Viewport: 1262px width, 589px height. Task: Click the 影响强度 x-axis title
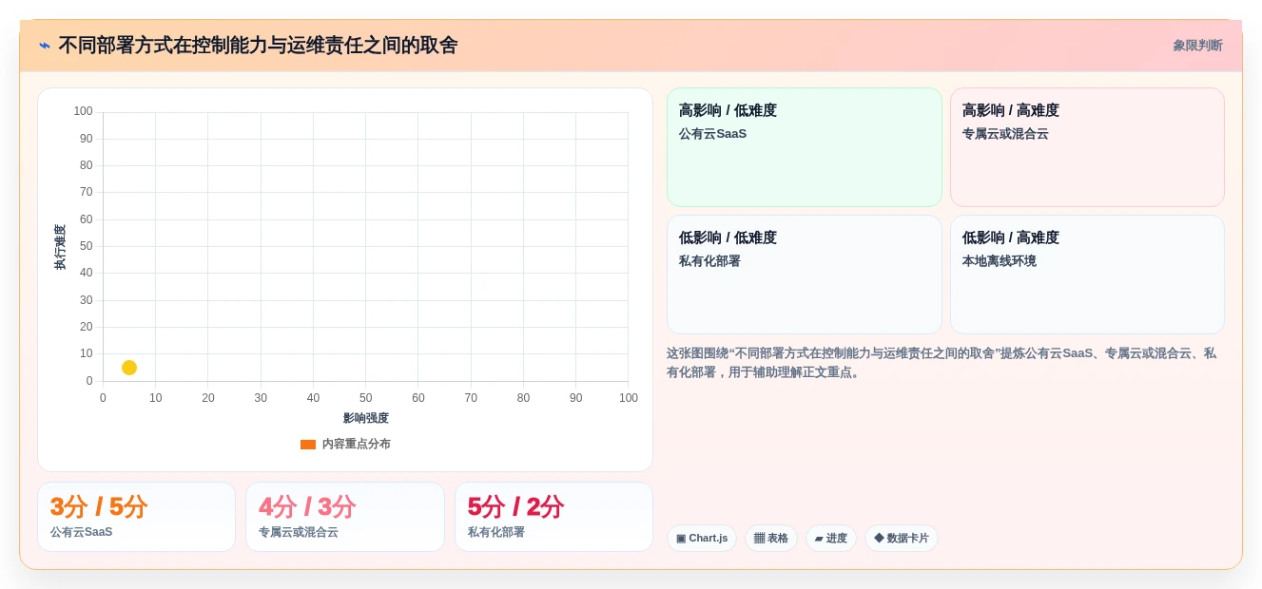(366, 418)
